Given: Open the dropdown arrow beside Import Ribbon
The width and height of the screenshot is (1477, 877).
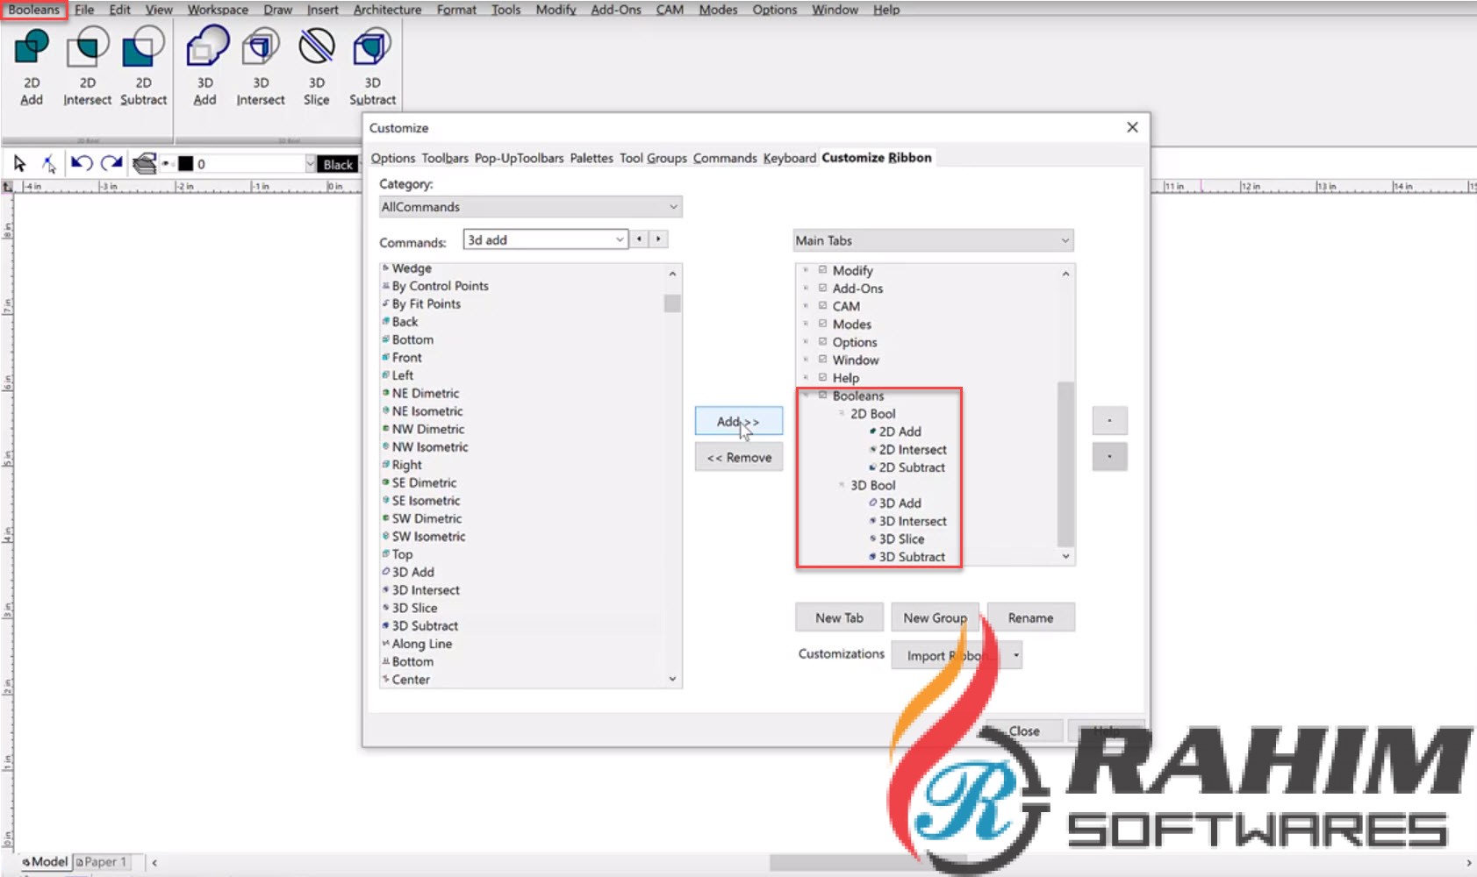Looking at the screenshot, I should (1016, 655).
